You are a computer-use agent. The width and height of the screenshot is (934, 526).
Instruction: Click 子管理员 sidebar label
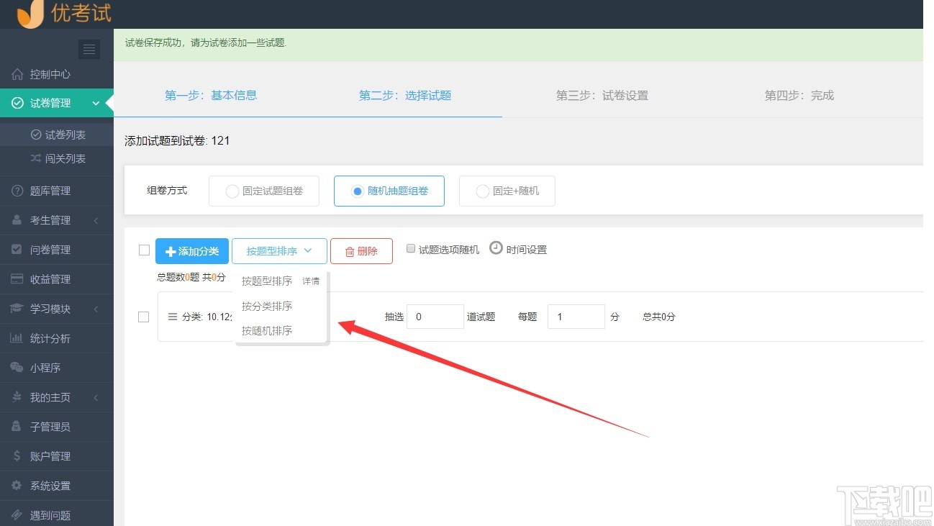coord(50,427)
